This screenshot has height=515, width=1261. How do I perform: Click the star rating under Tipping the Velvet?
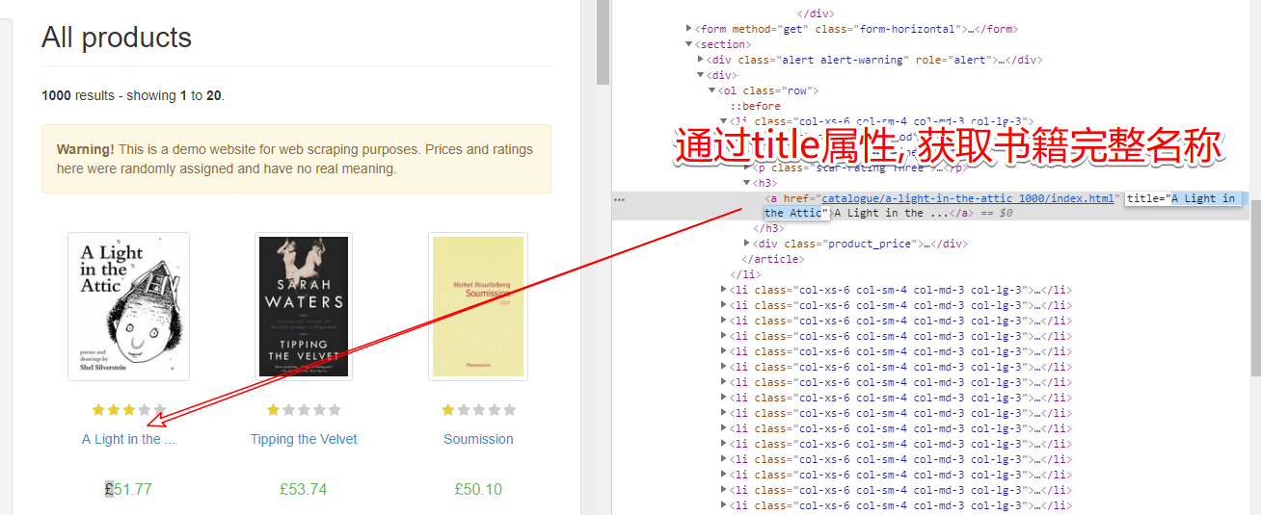(304, 410)
